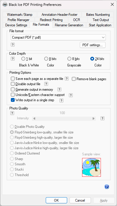Select 1 bit Black & White color depth

pyautogui.click(x=23, y=59)
